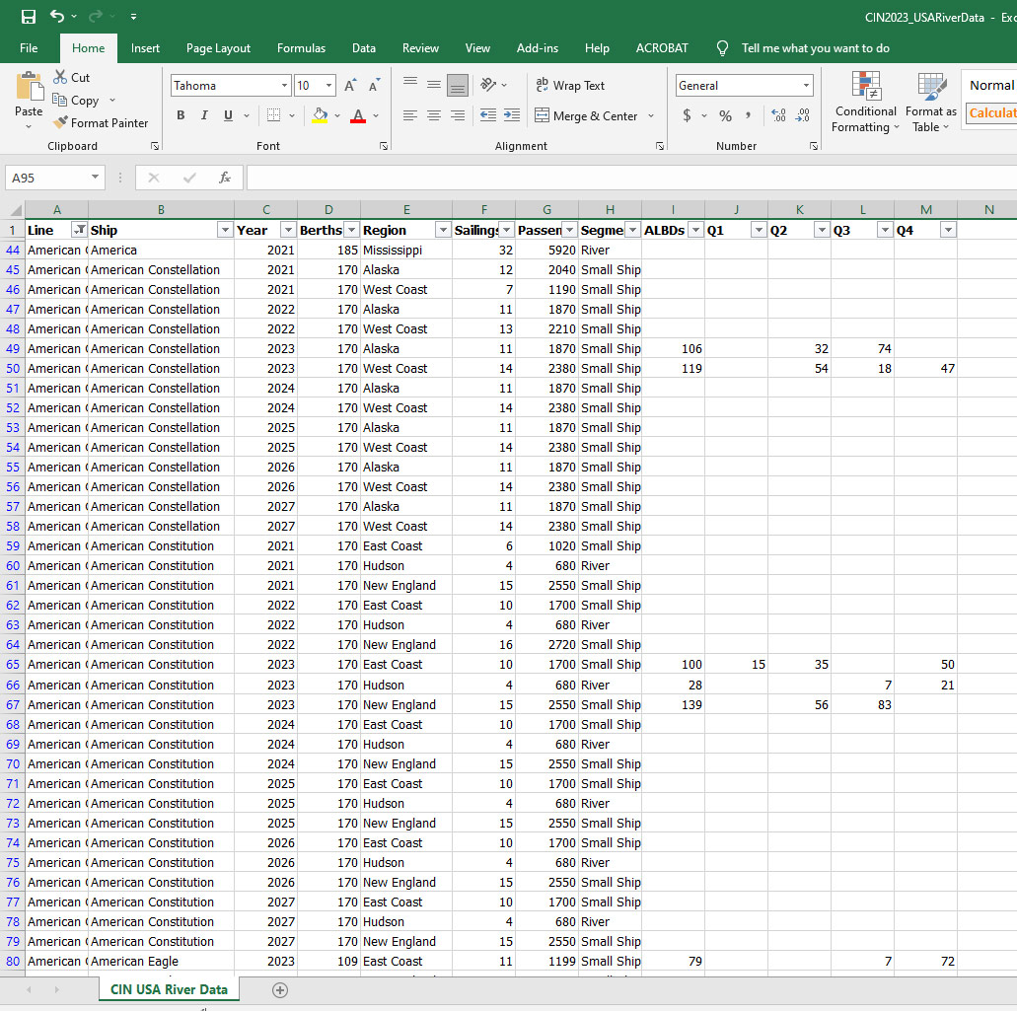Open the font size dropdown showing 10
This screenshot has height=1011, width=1017.
(328, 86)
